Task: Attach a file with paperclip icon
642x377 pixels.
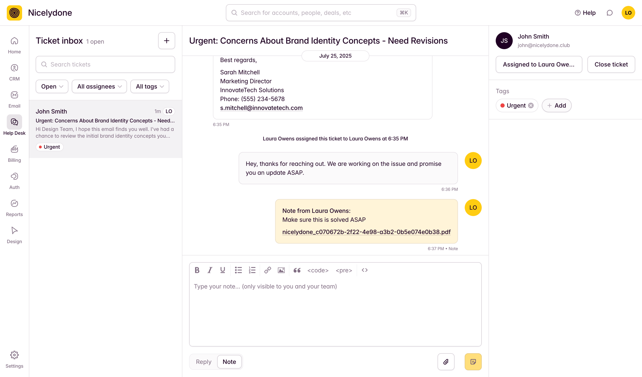Action: 446,362
